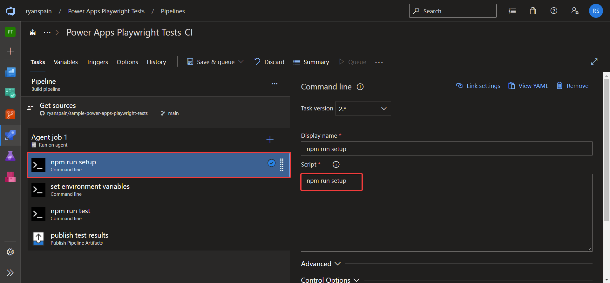The image size is (610, 283).
Task: Open the Artifacts icon in sidebar
Action: click(x=10, y=177)
